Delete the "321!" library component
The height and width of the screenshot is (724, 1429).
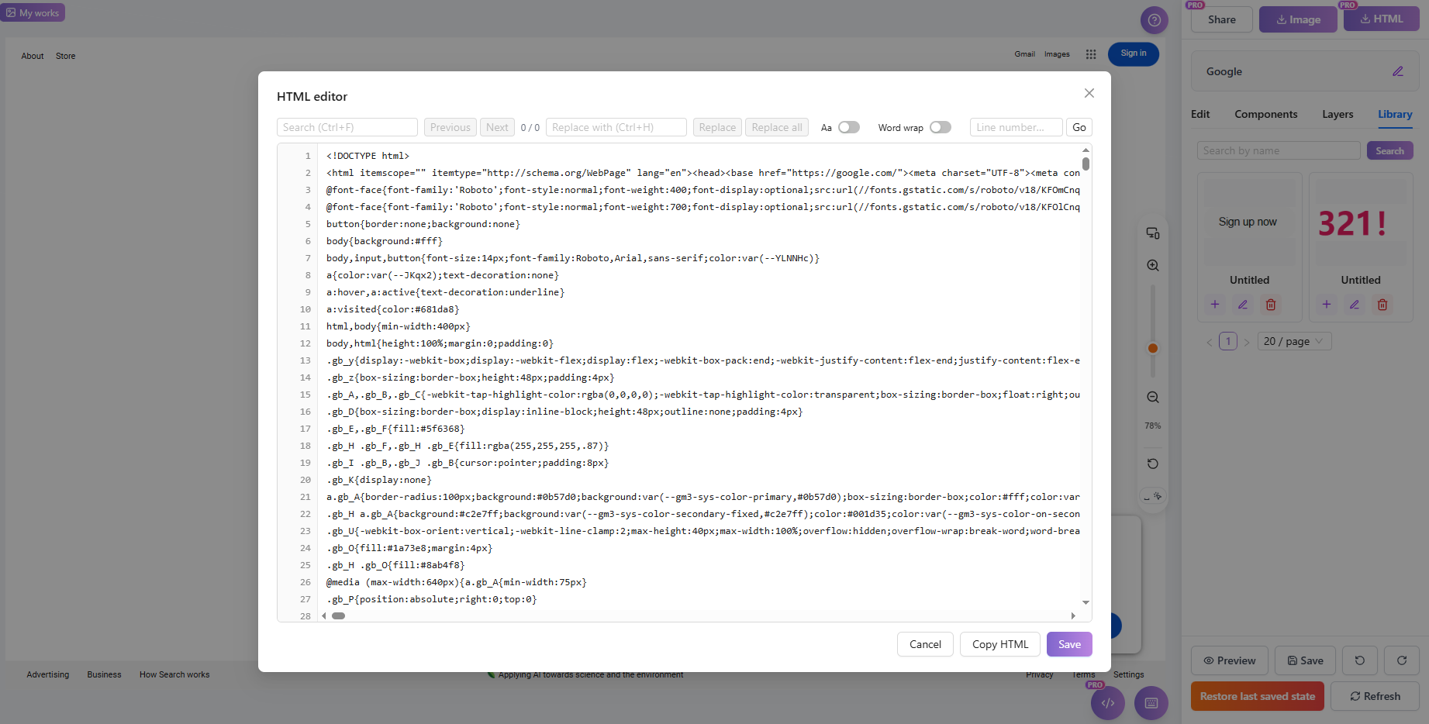pyautogui.click(x=1382, y=304)
